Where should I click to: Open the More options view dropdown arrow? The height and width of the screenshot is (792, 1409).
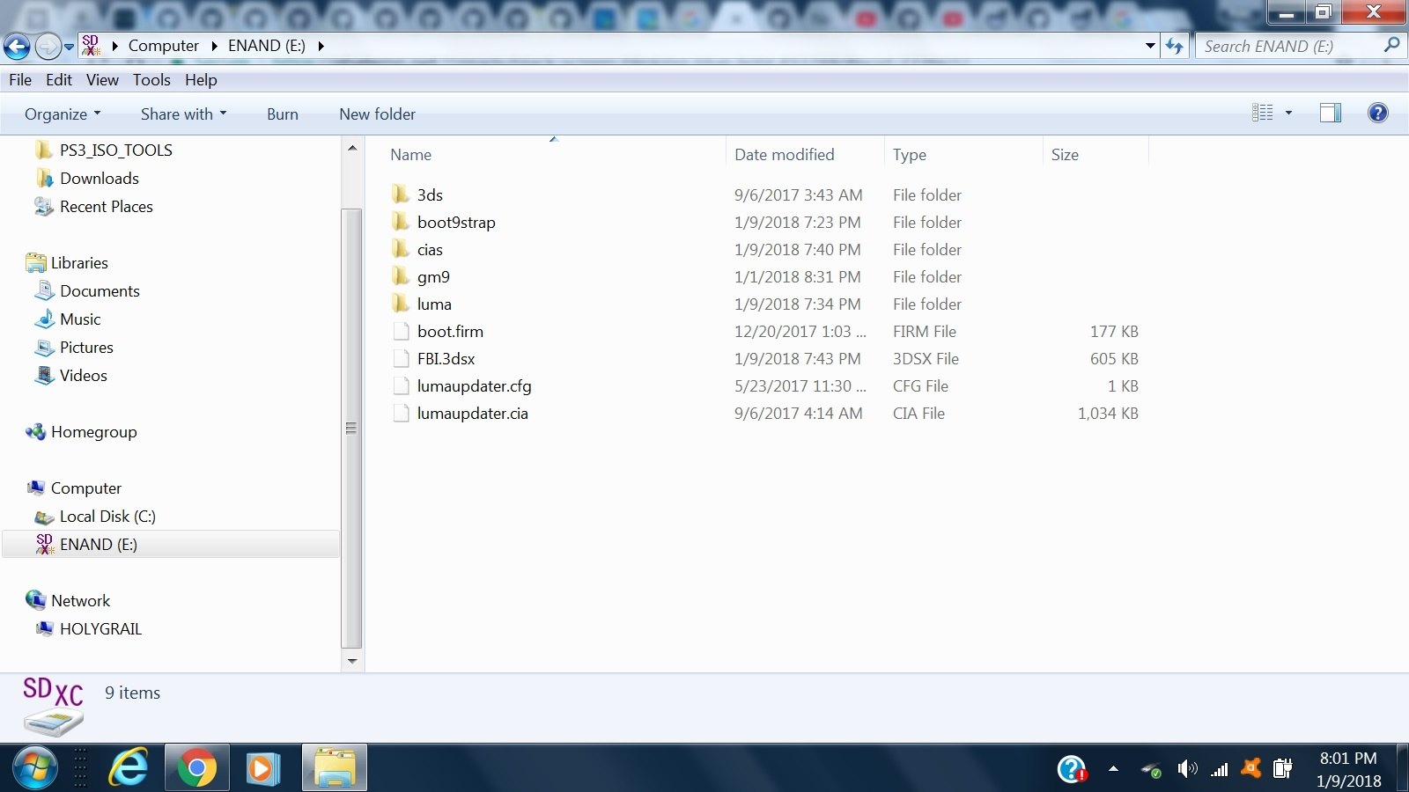click(x=1288, y=113)
